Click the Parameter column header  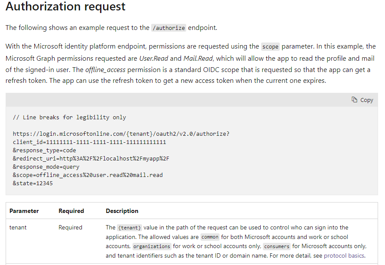coord(24,211)
